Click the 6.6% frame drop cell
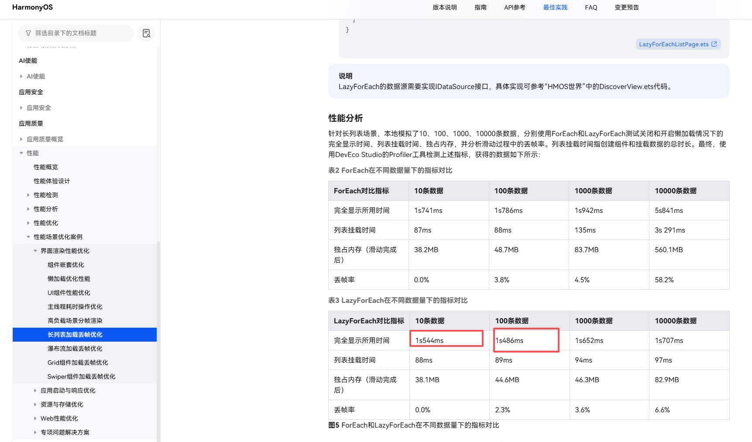The image size is (752, 442). [x=689, y=410]
